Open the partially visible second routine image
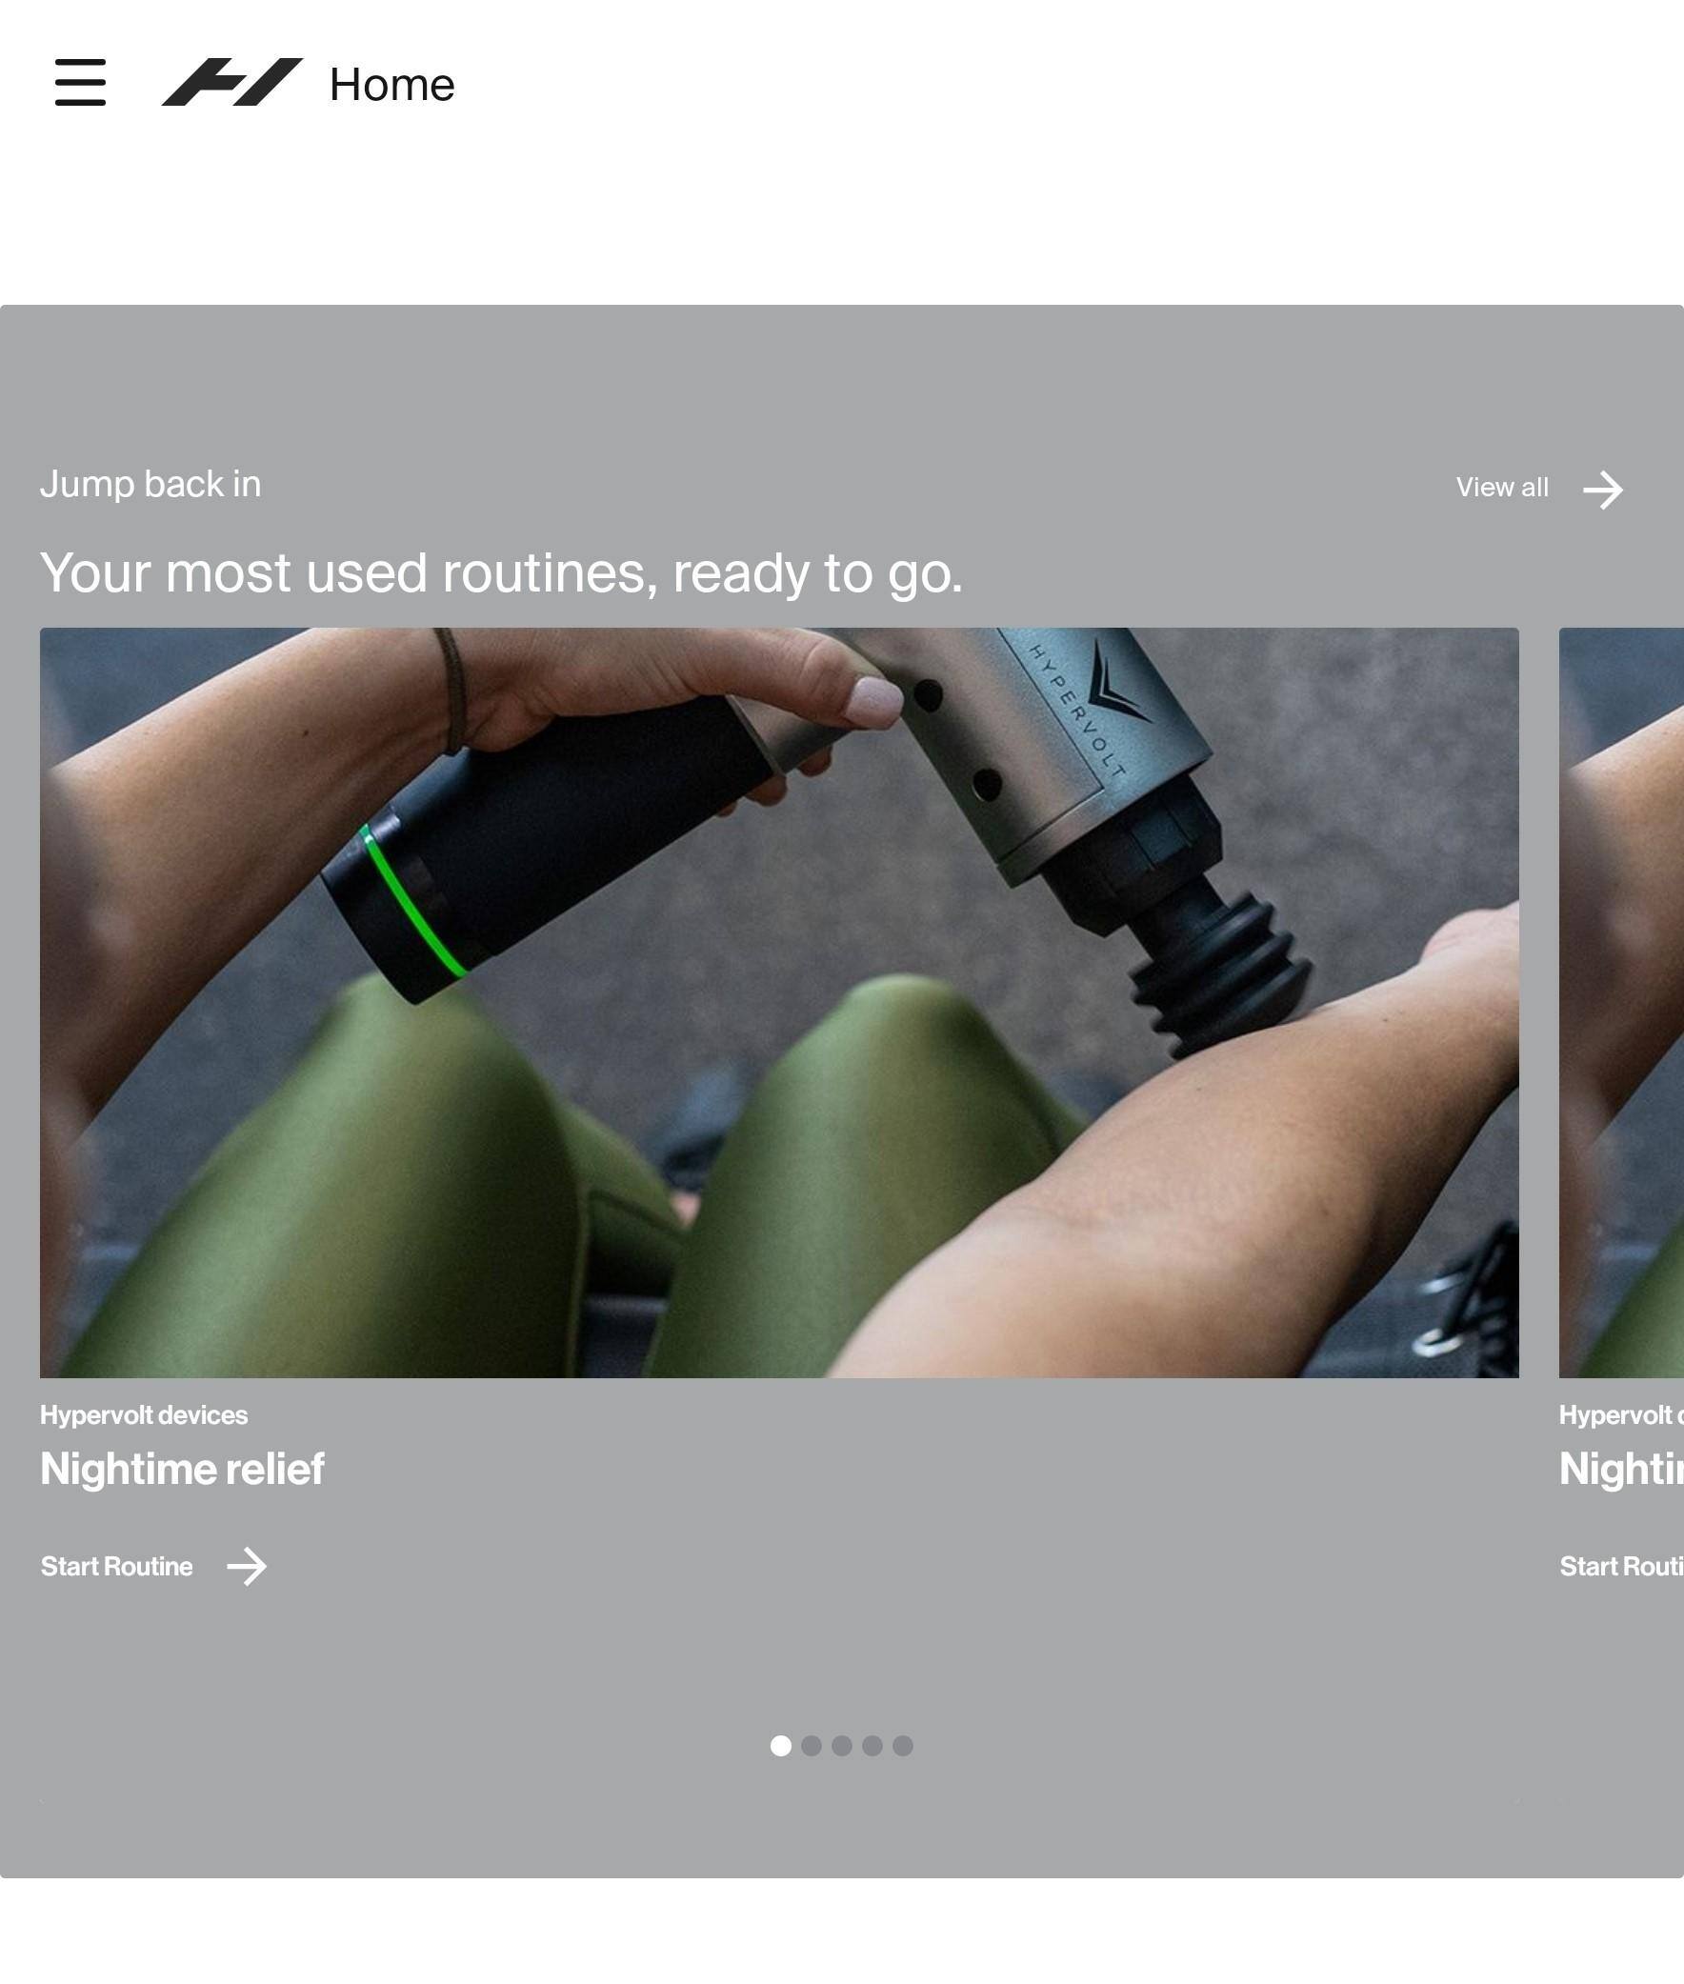 click(x=1621, y=1002)
